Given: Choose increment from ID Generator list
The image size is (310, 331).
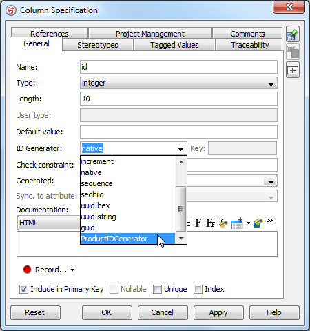Looking at the screenshot, I should 127,161.
